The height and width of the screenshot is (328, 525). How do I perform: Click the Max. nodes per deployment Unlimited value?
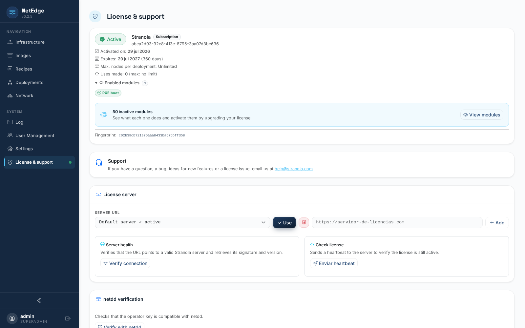click(x=167, y=67)
